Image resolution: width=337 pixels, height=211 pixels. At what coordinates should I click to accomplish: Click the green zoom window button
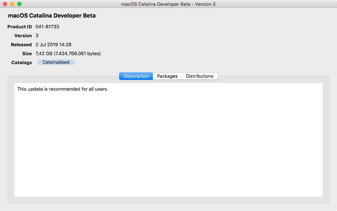point(19,4)
